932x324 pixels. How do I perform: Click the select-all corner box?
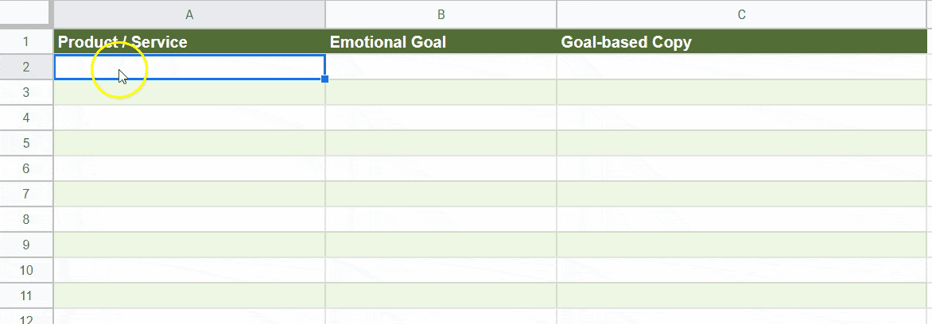[x=25, y=13]
